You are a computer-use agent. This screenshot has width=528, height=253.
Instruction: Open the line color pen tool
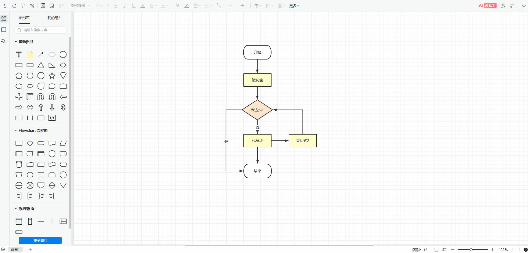(x=187, y=6)
